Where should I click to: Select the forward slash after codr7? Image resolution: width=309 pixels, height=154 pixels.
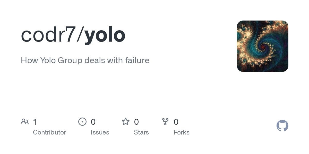click(x=80, y=35)
